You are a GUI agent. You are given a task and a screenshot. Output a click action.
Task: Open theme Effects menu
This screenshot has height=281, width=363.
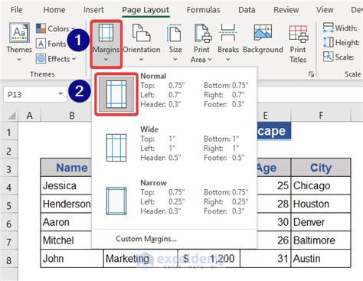(x=56, y=59)
